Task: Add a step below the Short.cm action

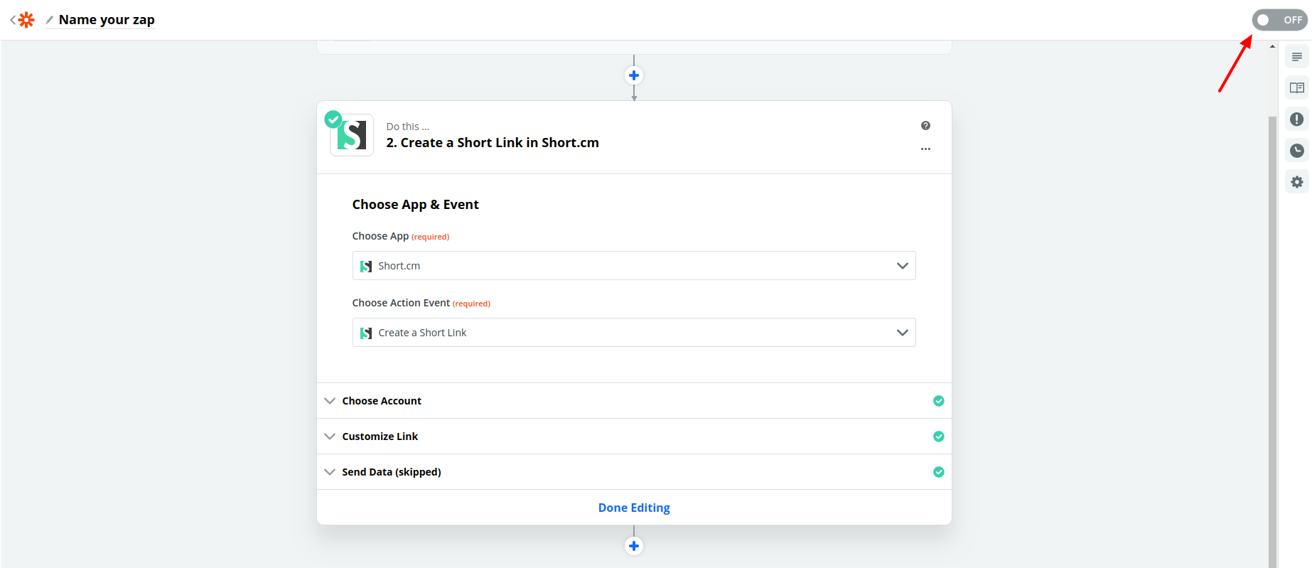Action: pos(634,546)
